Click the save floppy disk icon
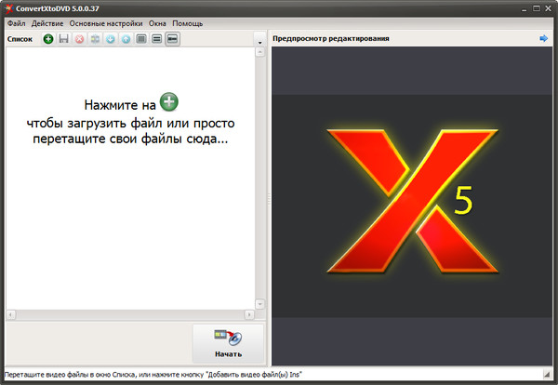558x385 pixels. coord(63,39)
